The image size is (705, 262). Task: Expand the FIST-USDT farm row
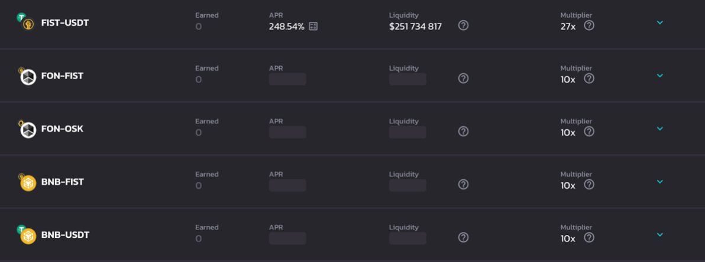tap(660, 22)
